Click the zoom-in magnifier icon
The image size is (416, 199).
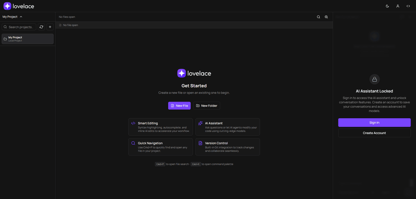click(326, 17)
